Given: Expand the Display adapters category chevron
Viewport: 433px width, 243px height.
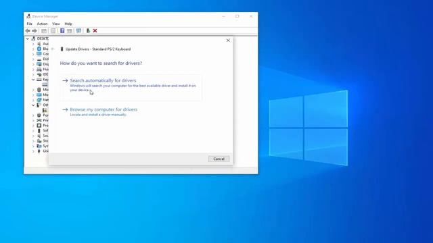Looking at the screenshot, I should click(33, 64).
